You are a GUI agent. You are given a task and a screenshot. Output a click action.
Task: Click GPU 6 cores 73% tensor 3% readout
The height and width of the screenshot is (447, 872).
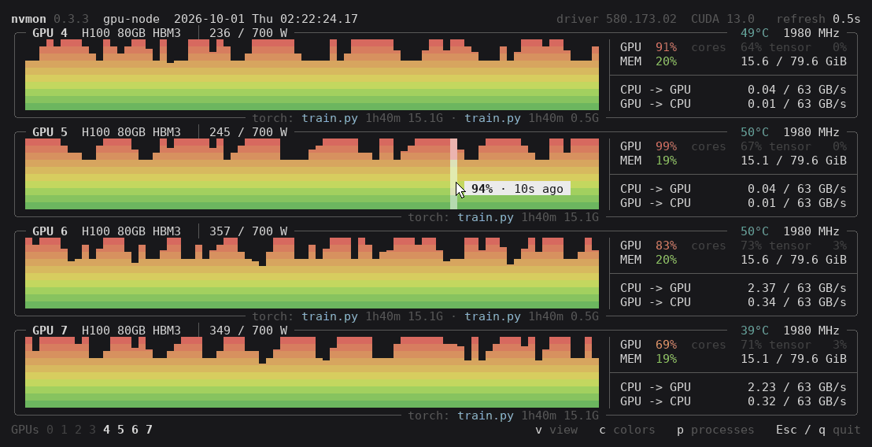click(769, 246)
